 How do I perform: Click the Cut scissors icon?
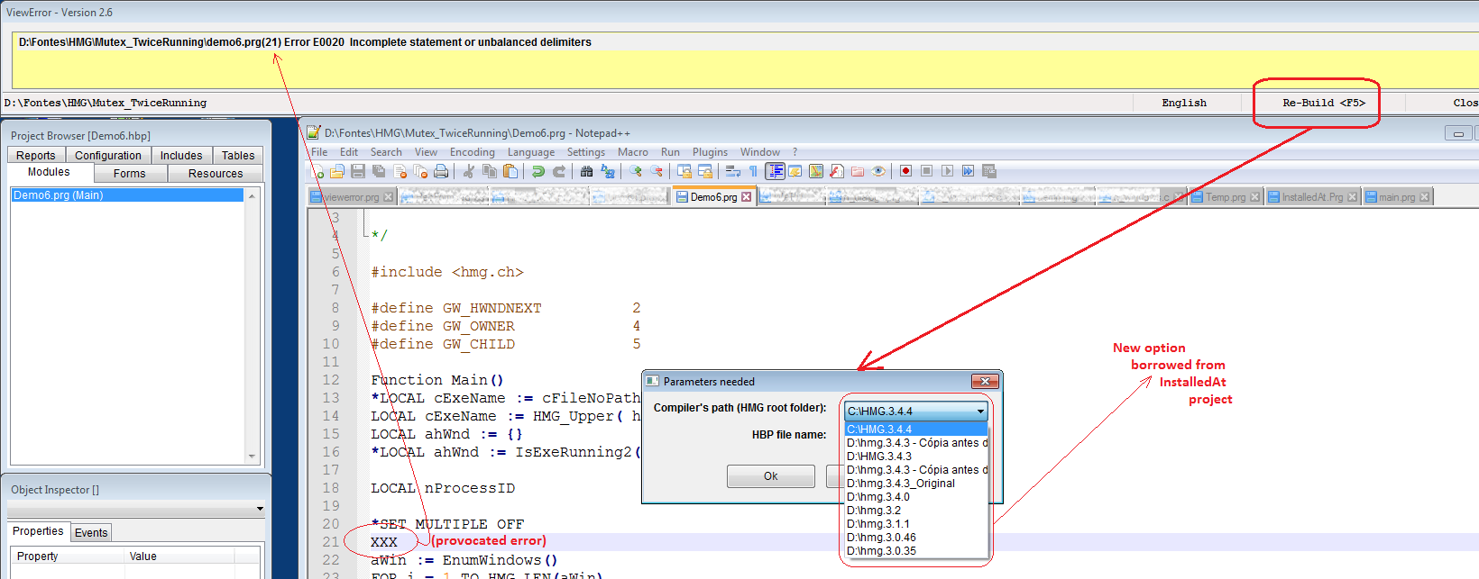click(468, 171)
